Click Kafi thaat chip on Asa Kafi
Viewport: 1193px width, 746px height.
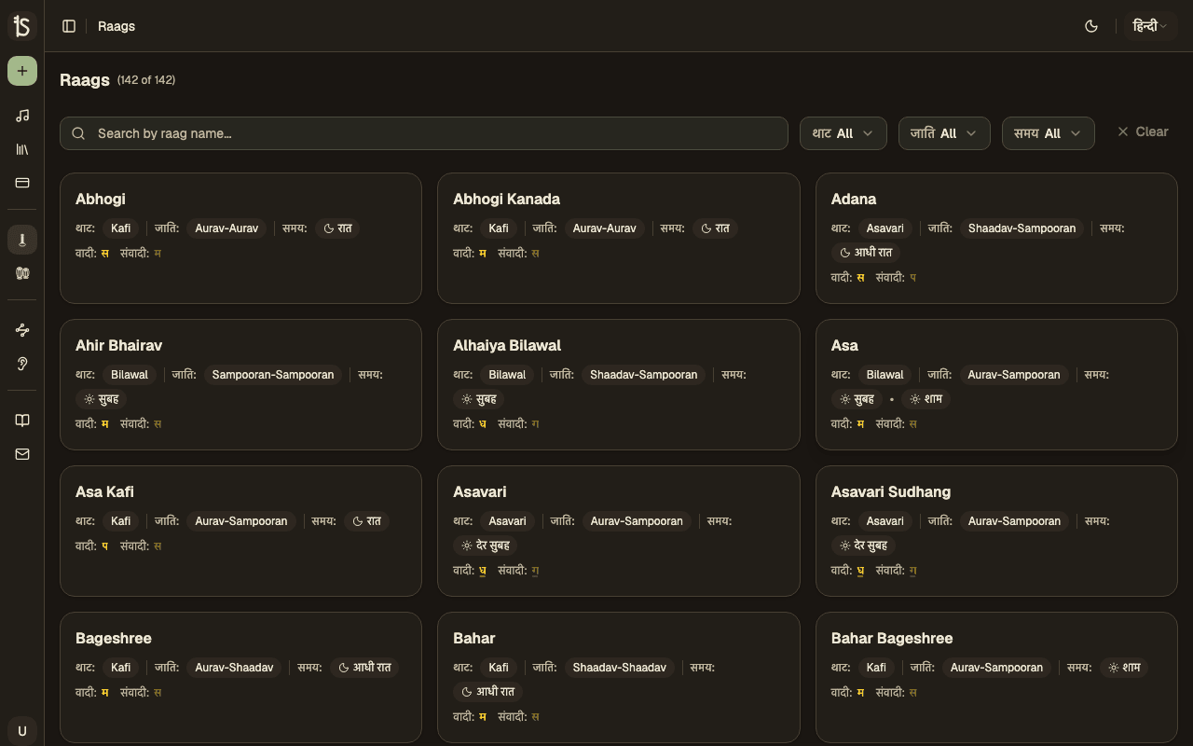pyautogui.click(x=121, y=521)
